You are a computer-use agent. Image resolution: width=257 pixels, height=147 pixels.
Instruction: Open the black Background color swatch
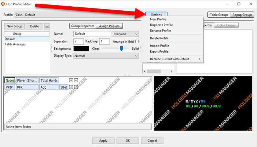(81, 49)
